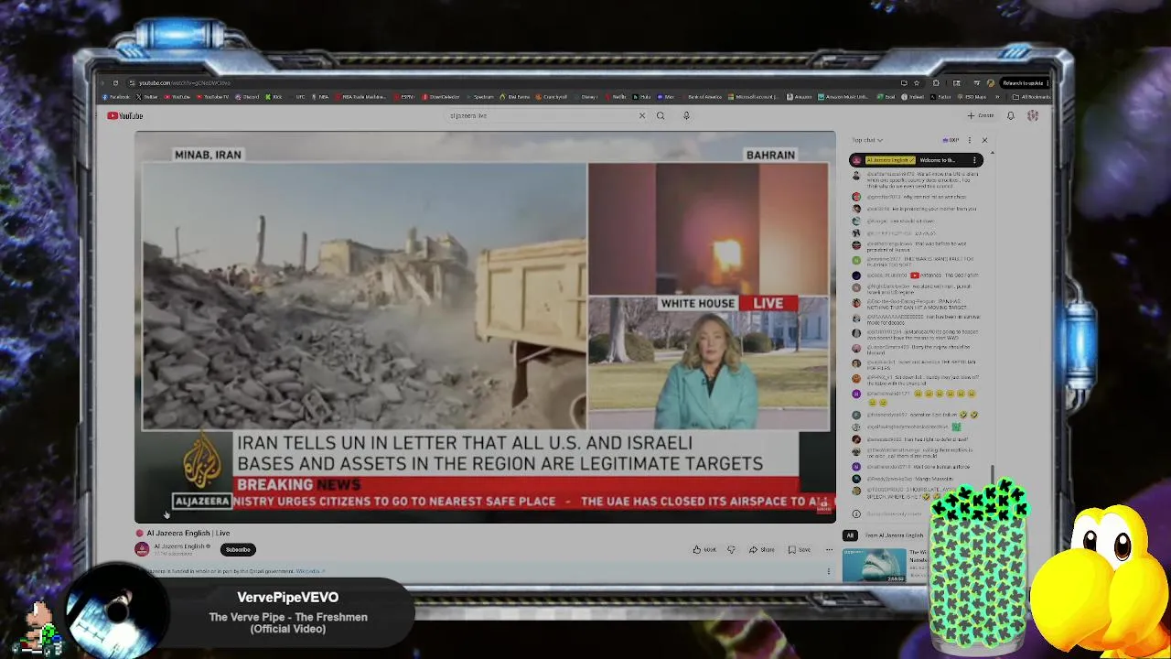This screenshot has width=1171, height=659.
Task: Open more actions next to the Save button
Action: (x=829, y=550)
